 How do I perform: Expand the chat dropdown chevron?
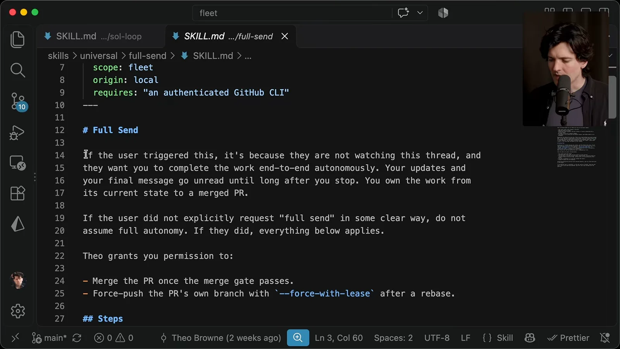coord(420,13)
